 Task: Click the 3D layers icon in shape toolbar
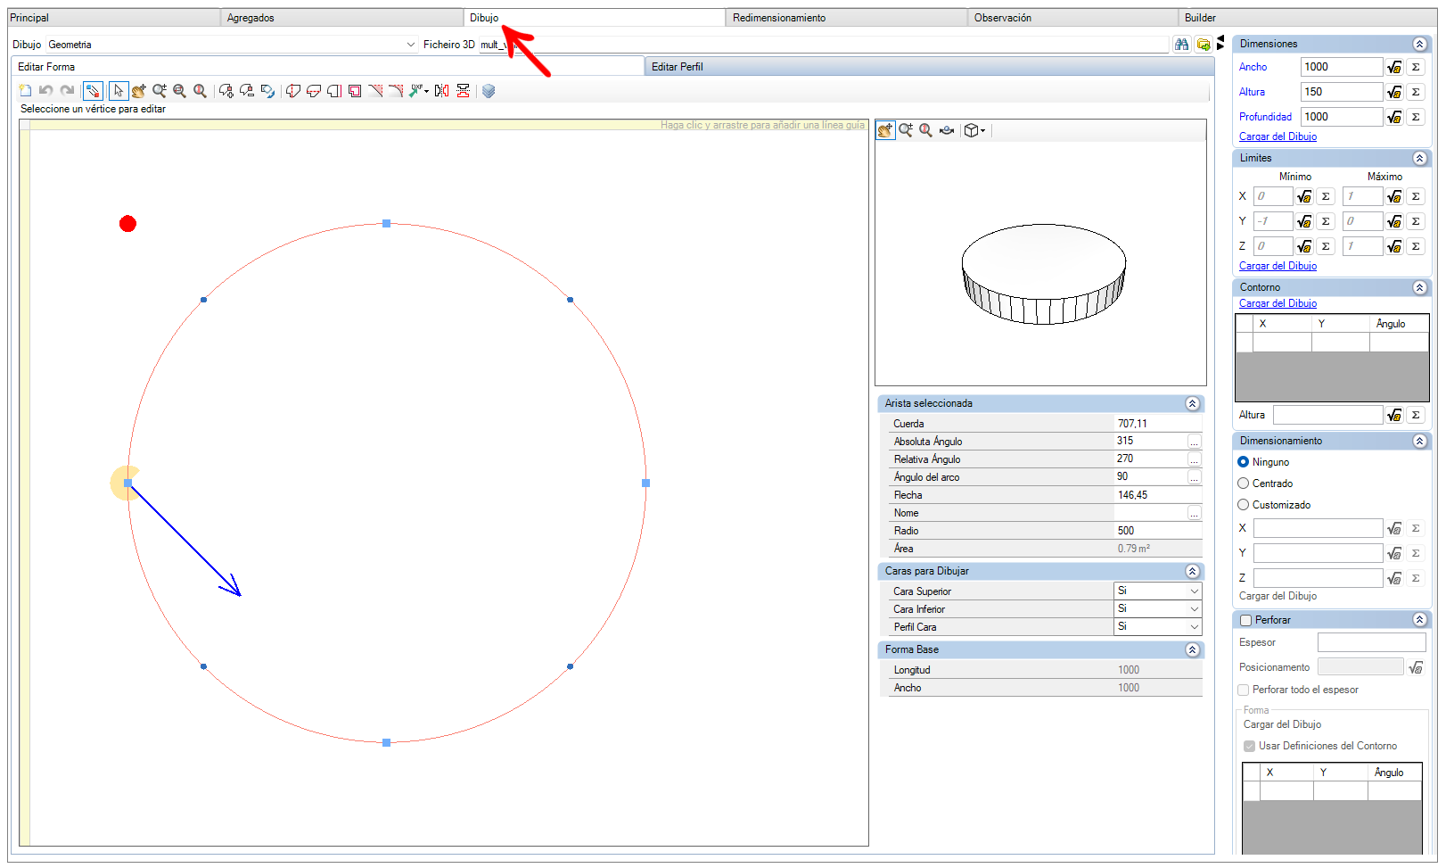click(488, 91)
